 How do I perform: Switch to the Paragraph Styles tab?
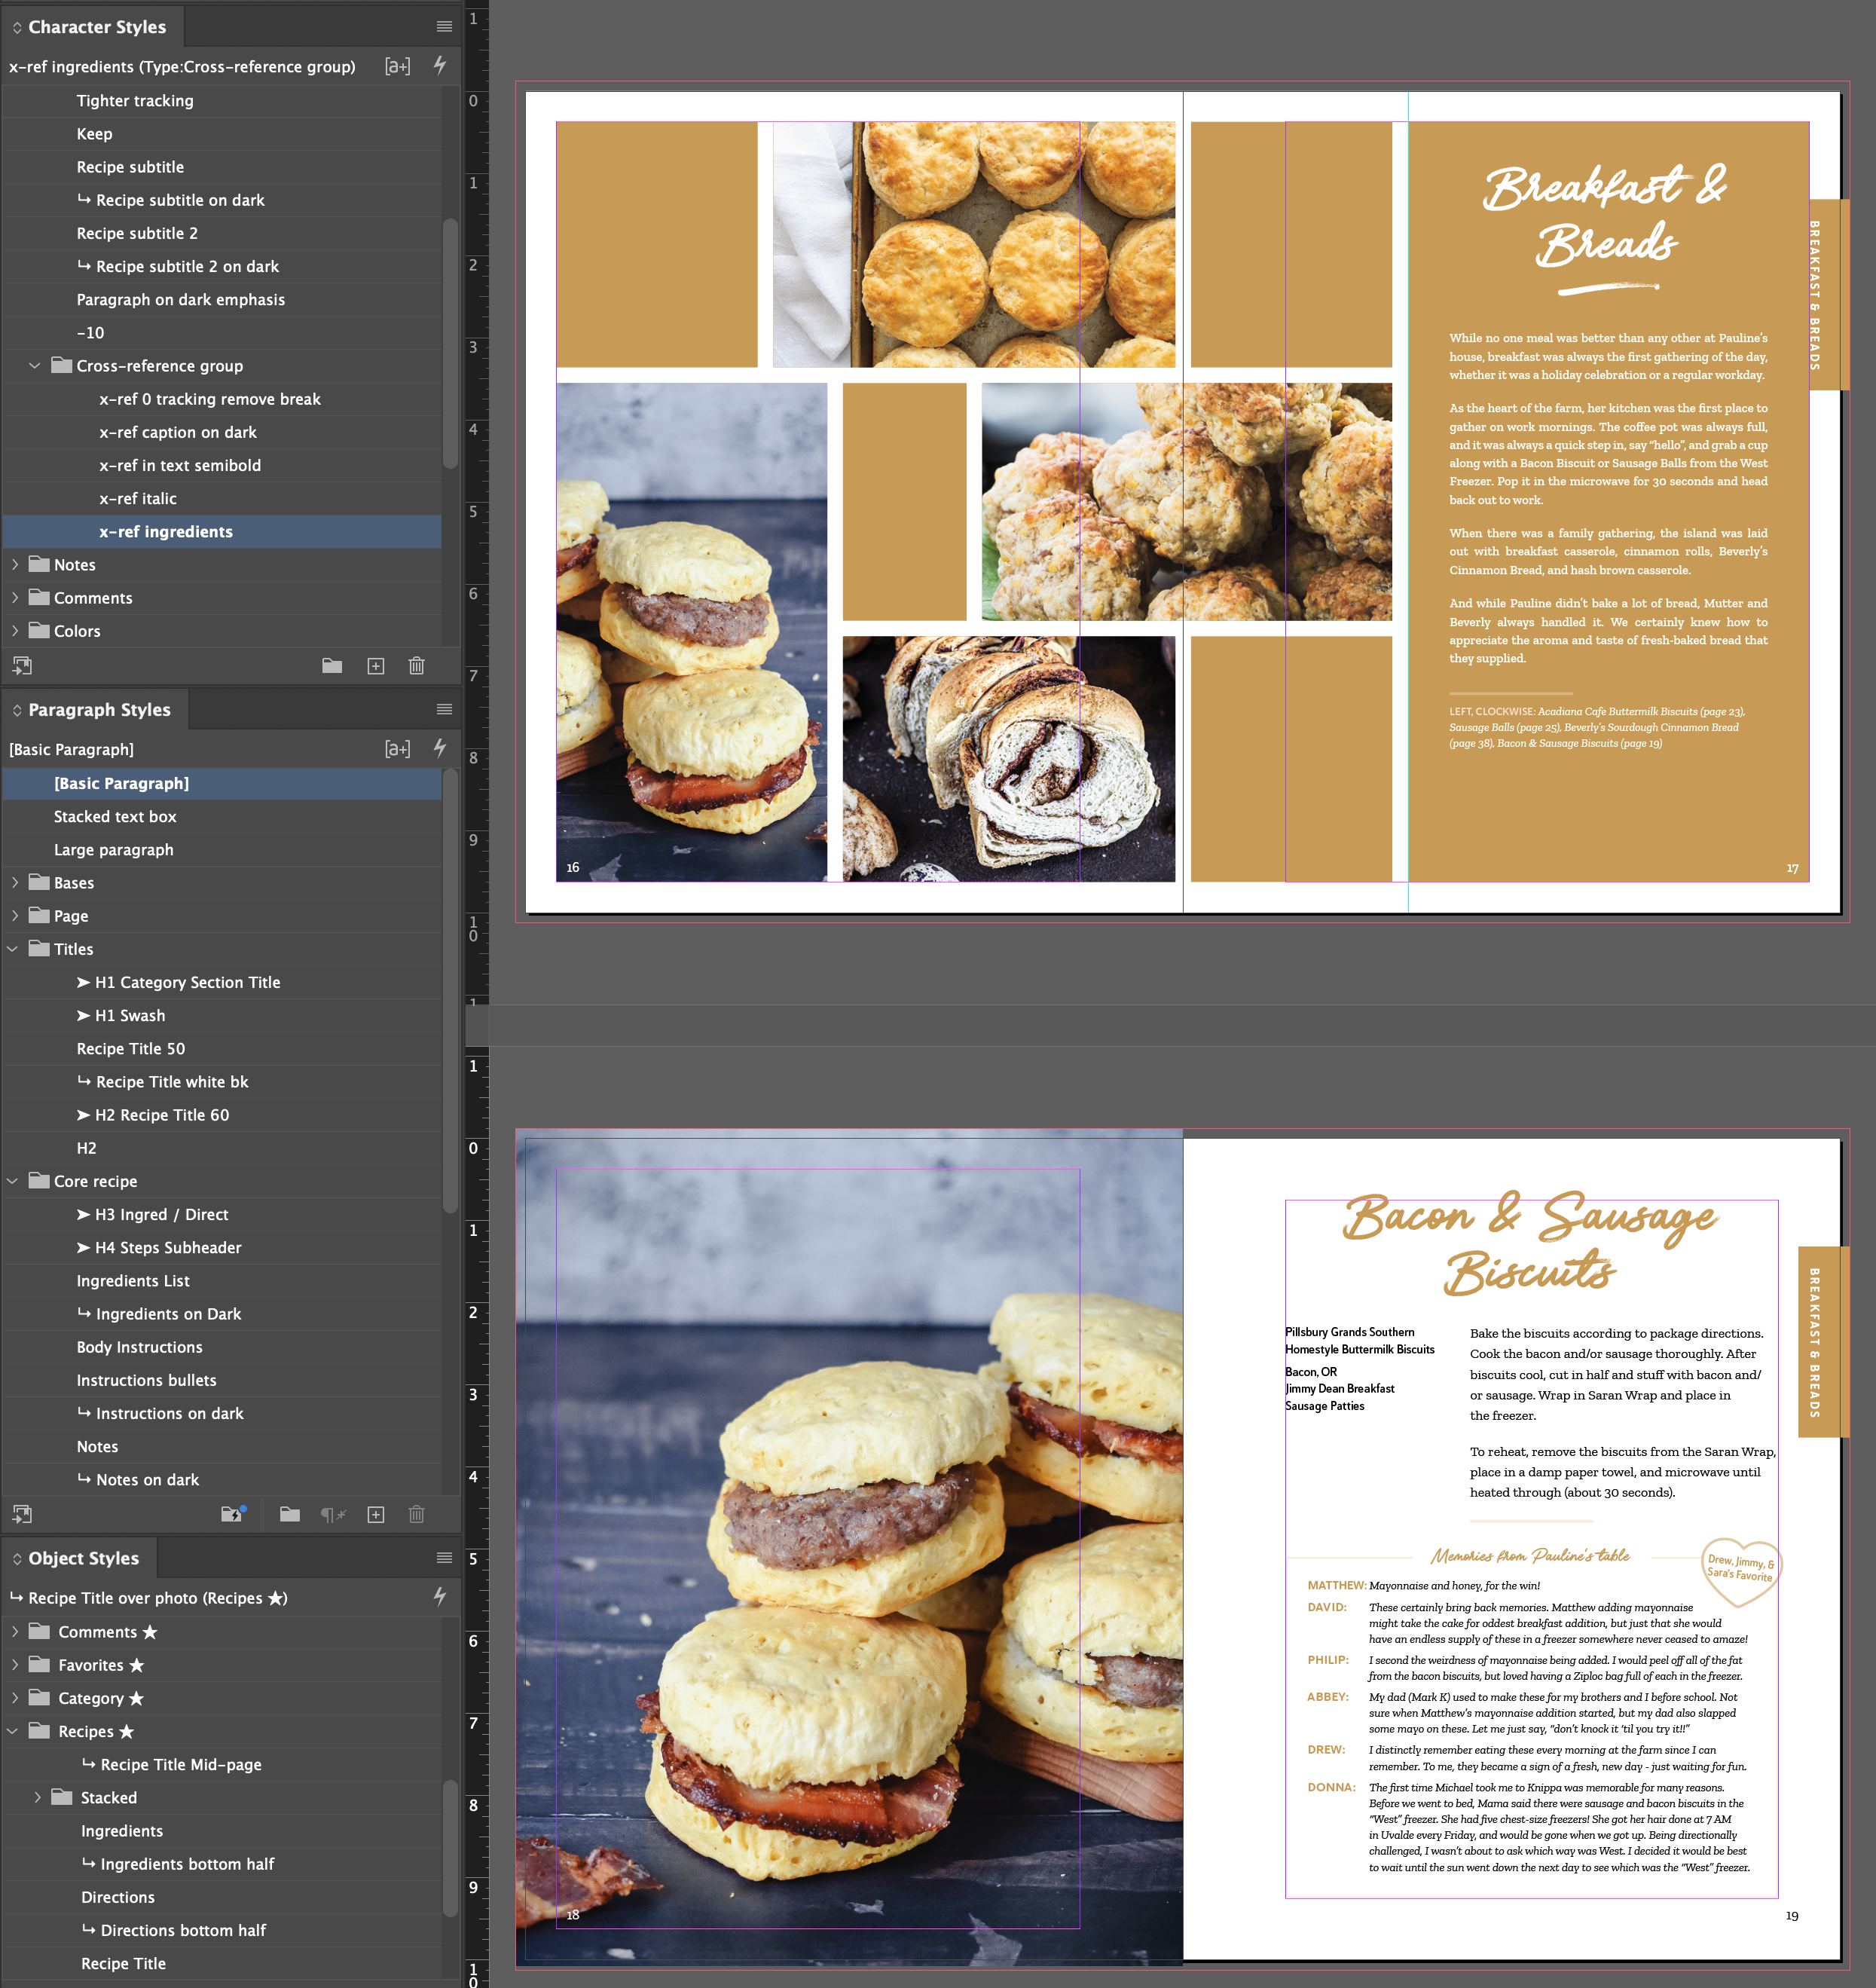click(98, 710)
